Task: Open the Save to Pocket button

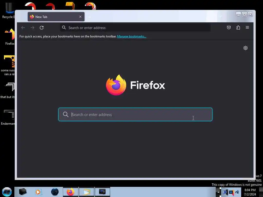Action: (x=229, y=27)
